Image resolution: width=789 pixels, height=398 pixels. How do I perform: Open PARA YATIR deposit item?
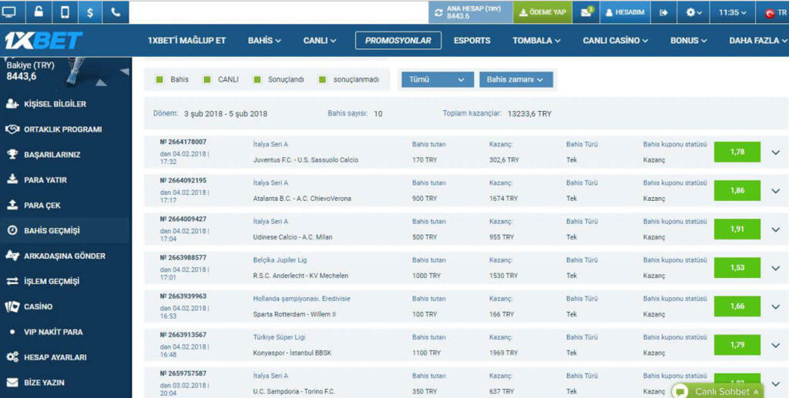click(x=45, y=180)
